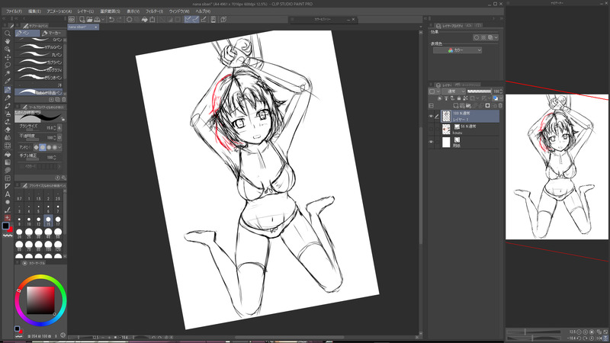The height and width of the screenshot is (343, 610).
Task: Open the expression color カラー dropdown
Action: coord(456,50)
